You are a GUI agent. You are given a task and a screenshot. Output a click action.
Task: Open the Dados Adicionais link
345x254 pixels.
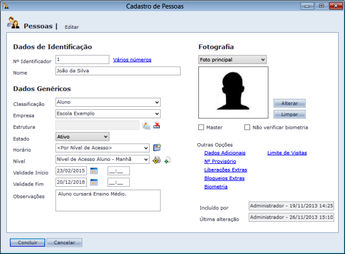click(x=225, y=153)
